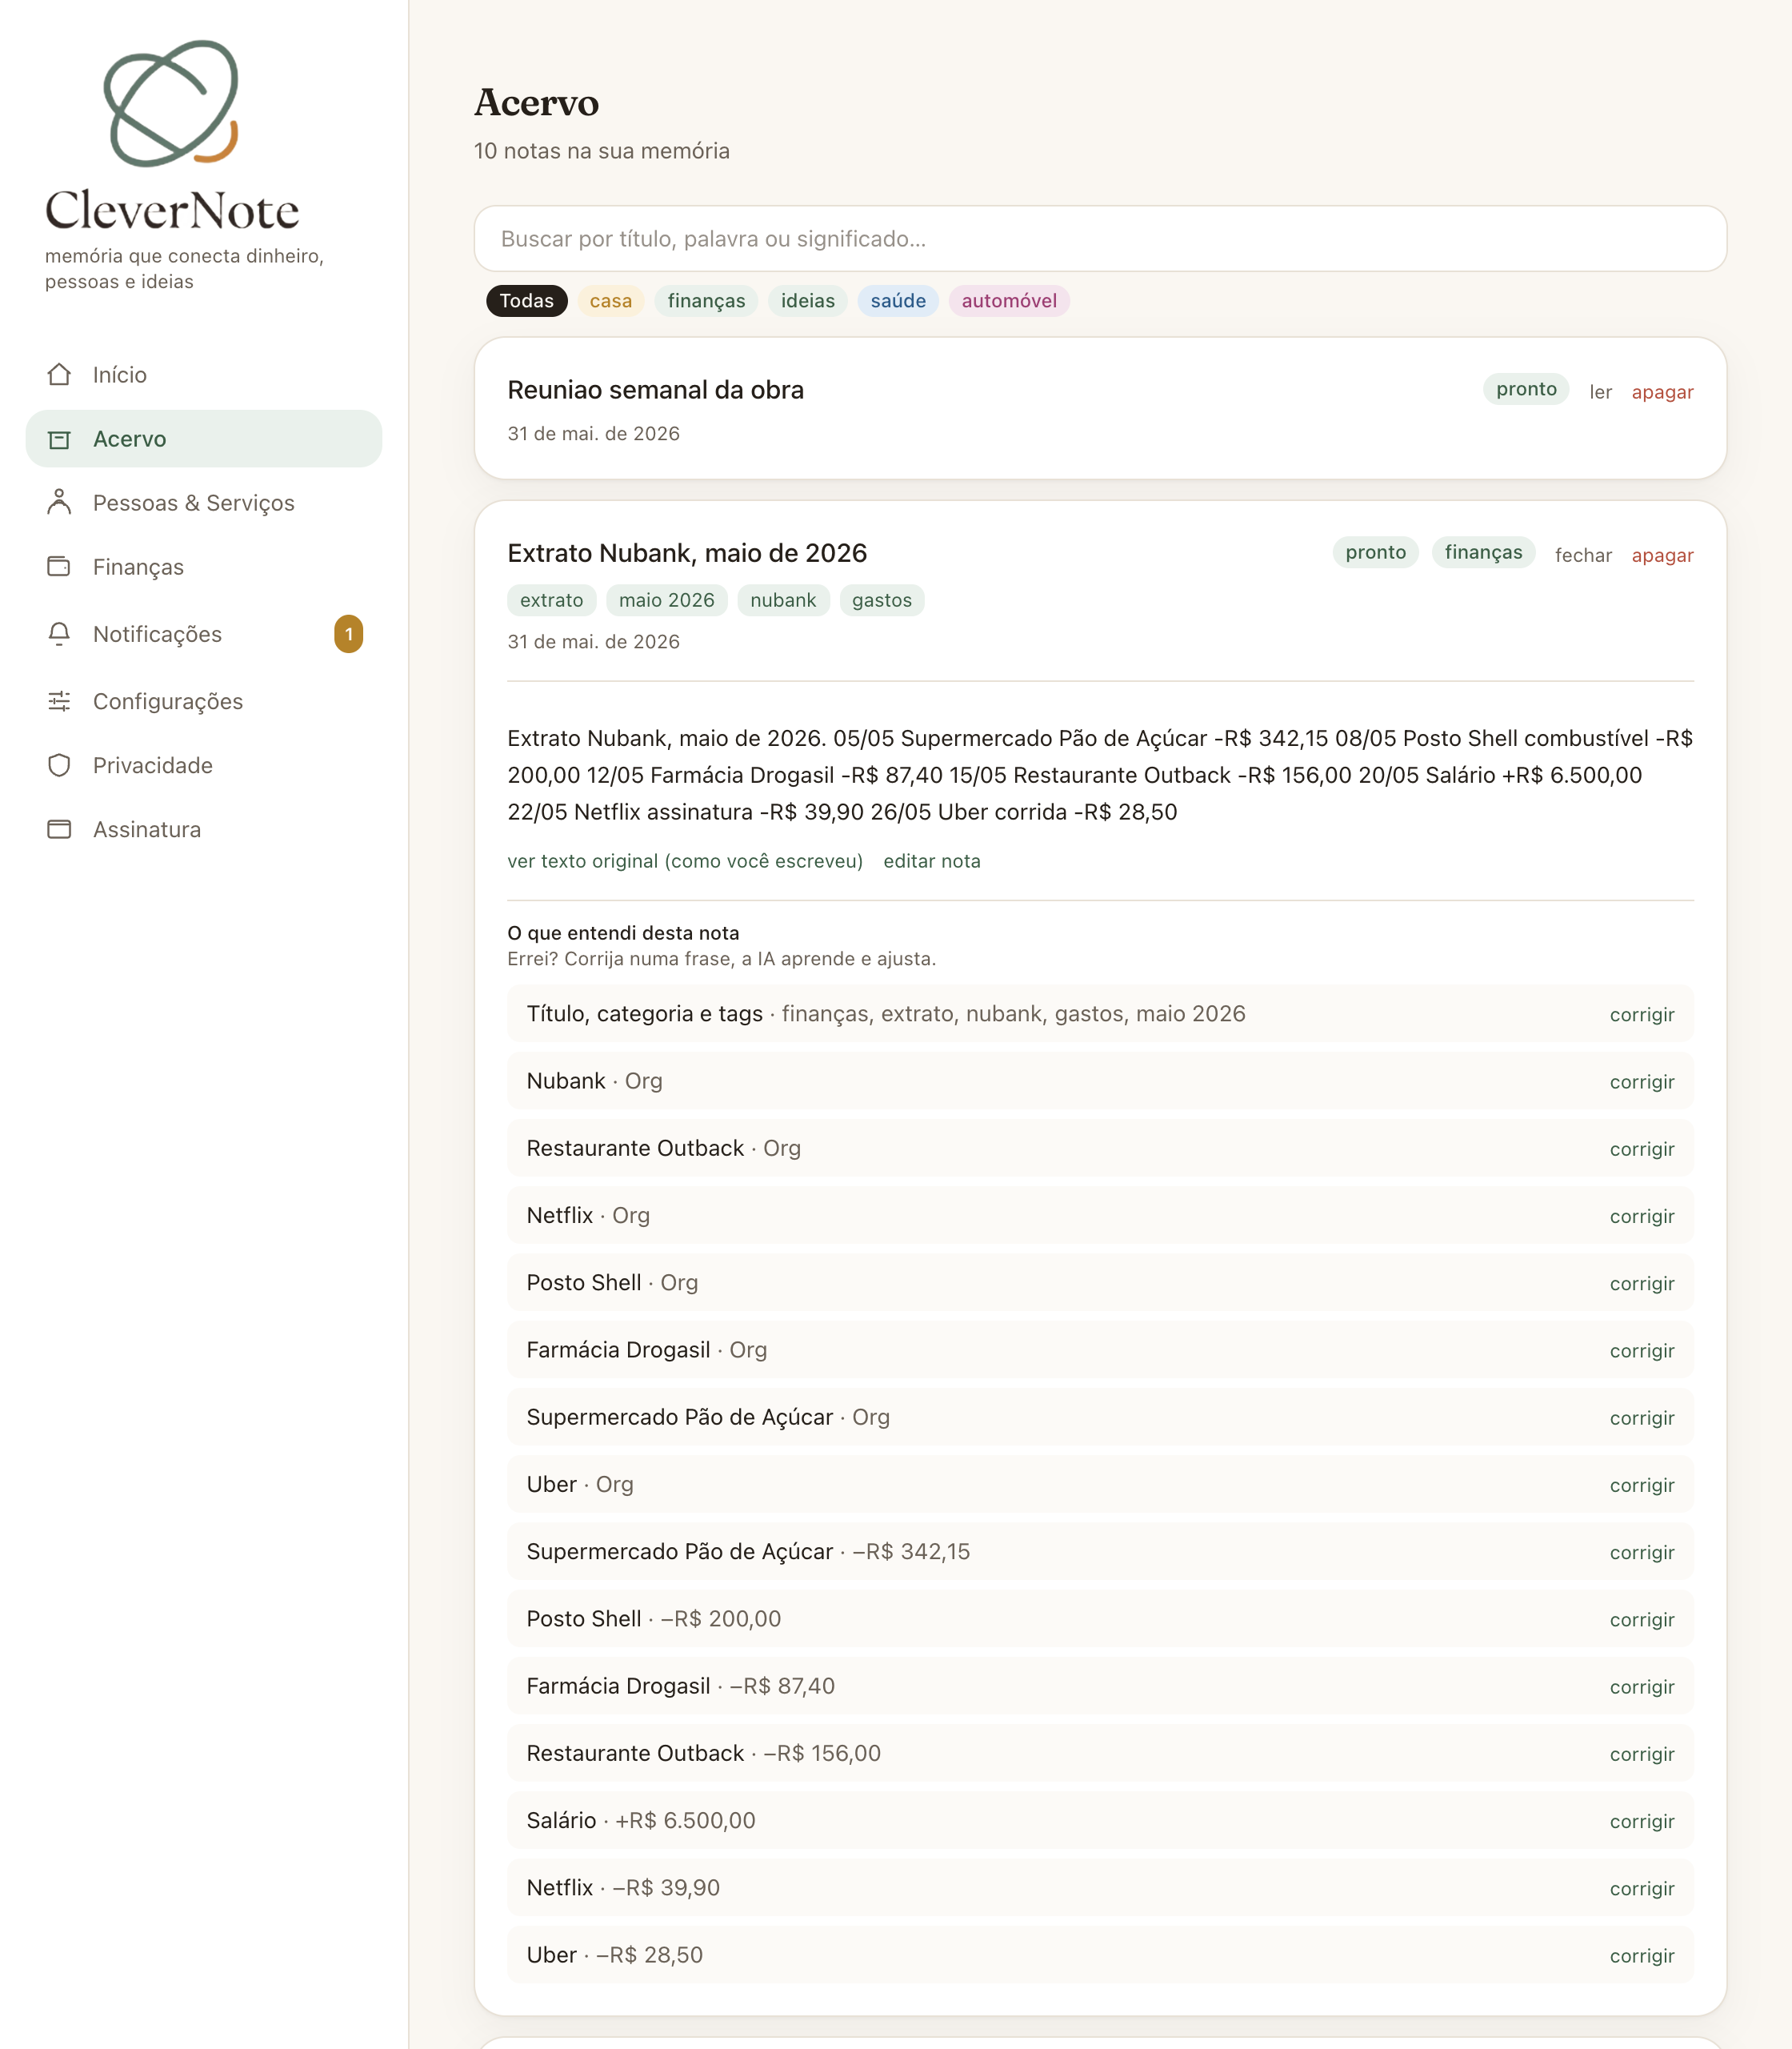Click the gastos tag
The image size is (1792, 2049).
882,599
